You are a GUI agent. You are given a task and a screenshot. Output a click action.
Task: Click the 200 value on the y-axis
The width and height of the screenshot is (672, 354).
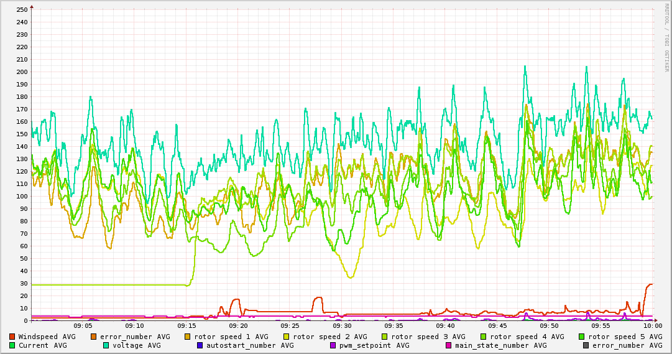tap(22, 72)
